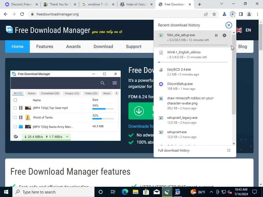Open the Full download history external-link icon

point(229,150)
